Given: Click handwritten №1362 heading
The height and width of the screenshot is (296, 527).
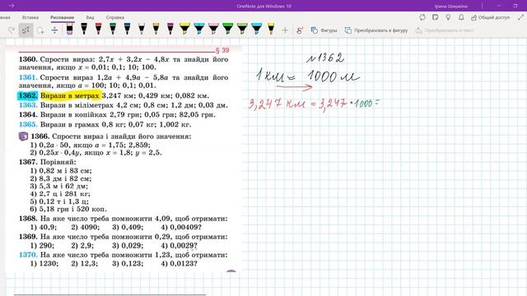Looking at the screenshot, I should pos(325,58).
